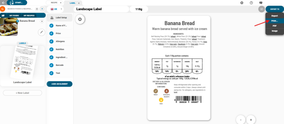Toggle the Nutrition element checkbox
284x124 pixels.
tap(51, 49)
